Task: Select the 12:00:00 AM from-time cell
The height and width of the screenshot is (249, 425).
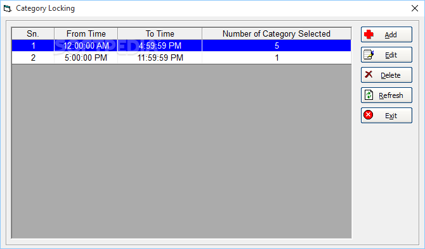Action: click(86, 46)
